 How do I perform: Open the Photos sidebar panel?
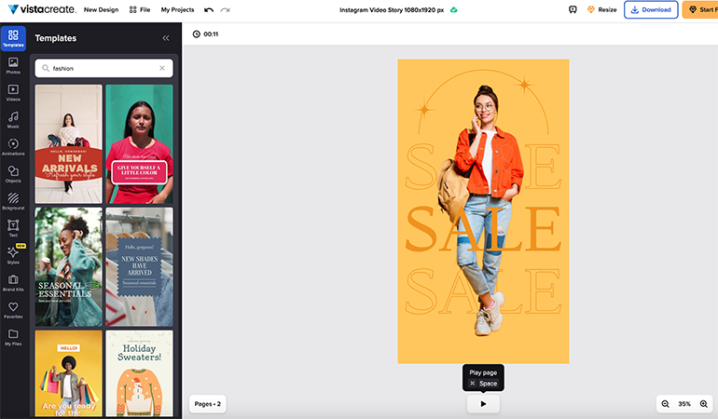(13, 65)
